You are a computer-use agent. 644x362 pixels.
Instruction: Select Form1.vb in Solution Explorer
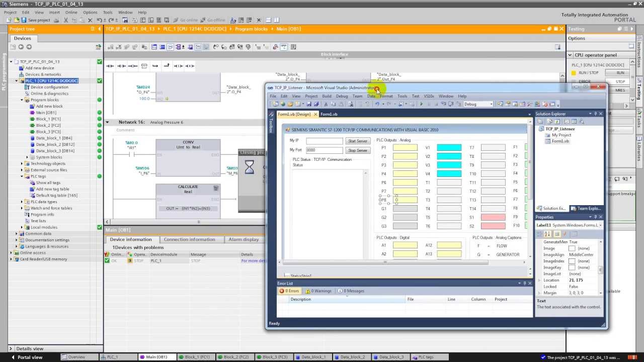click(560, 141)
